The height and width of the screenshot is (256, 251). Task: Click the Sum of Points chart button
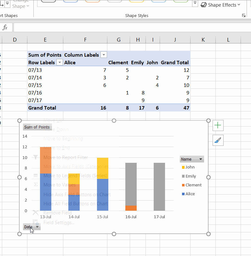37,127
